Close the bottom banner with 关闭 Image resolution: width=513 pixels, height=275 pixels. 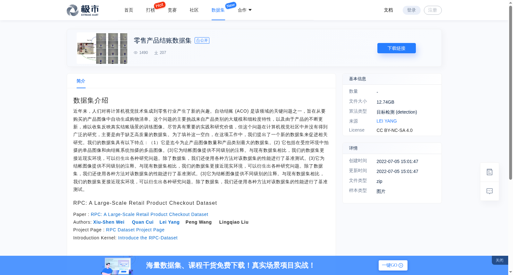[x=500, y=260]
